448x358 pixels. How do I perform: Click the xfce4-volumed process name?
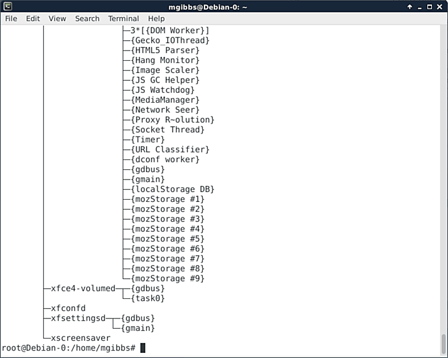click(83, 288)
